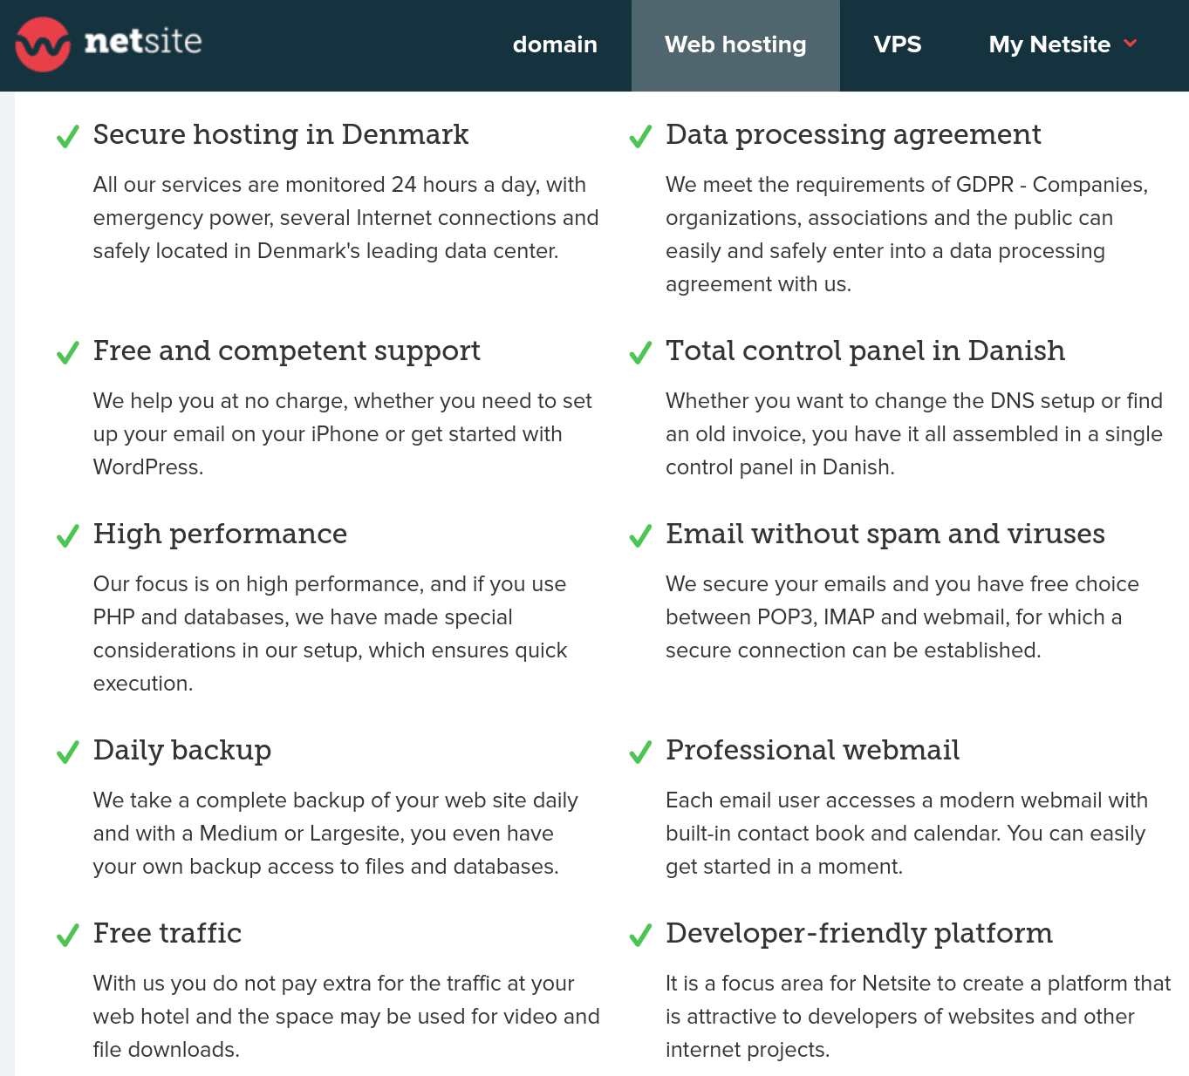The width and height of the screenshot is (1189, 1076).
Task: Expand the My Netsite dropdown arrow
Action: 1131,44
